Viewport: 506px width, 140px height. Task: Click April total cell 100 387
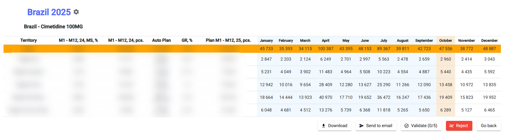point(325,49)
